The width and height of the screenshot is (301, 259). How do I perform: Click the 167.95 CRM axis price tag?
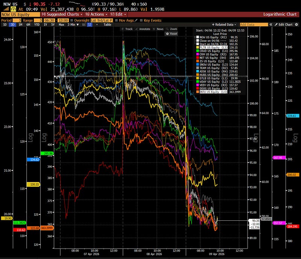click(x=279, y=158)
